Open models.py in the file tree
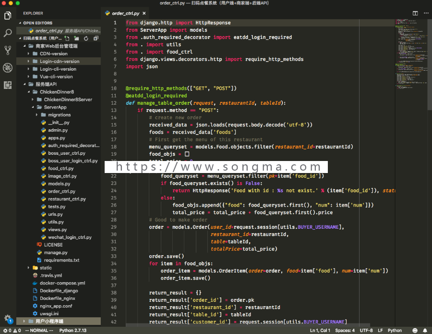The width and height of the screenshot is (432, 334). [59, 184]
